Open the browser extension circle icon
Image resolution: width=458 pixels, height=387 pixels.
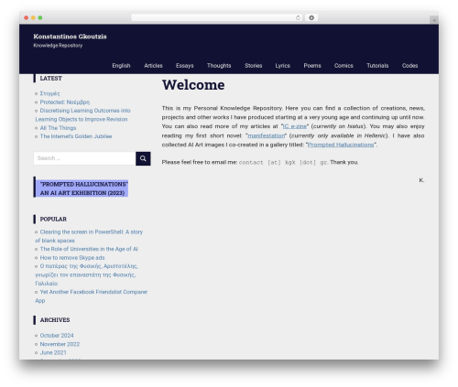coord(311,17)
